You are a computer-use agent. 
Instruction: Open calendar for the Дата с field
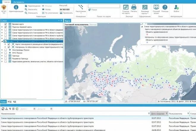tap(34, 109)
